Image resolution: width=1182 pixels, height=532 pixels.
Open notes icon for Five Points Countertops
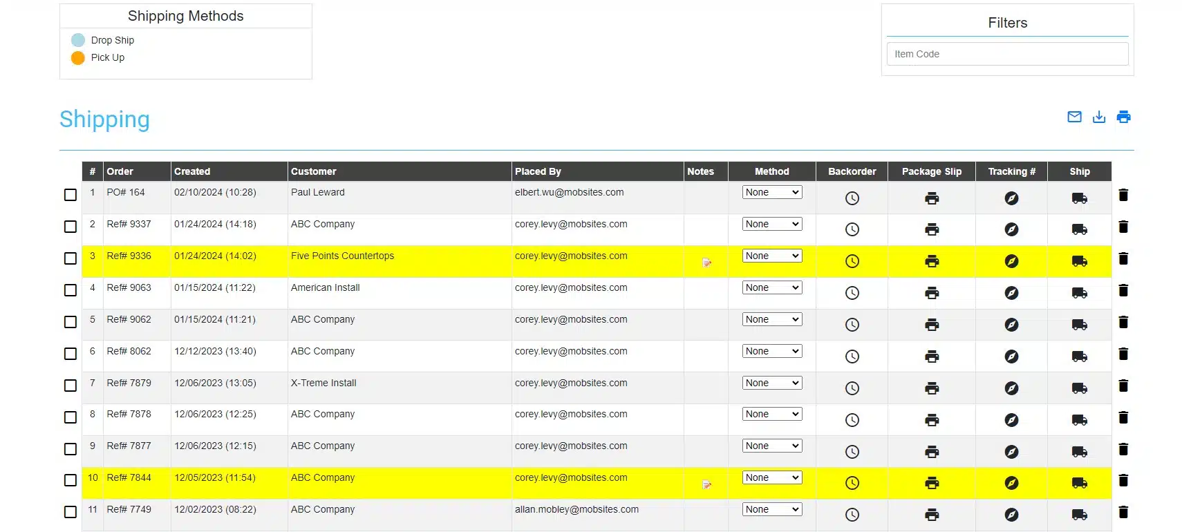pyautogui.click(x=706, y=263)
